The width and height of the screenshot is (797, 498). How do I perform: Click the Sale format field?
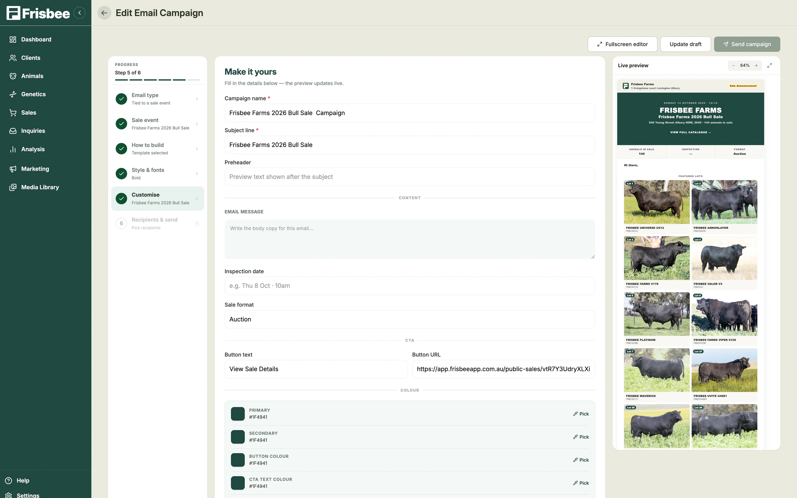pyautogui.click(x=410, y=320)
